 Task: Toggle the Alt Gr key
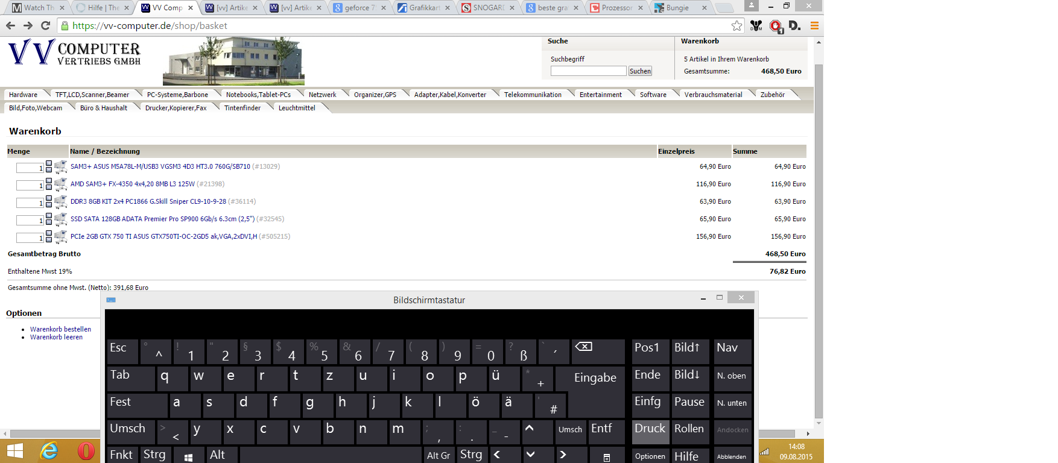click(439, 455)
